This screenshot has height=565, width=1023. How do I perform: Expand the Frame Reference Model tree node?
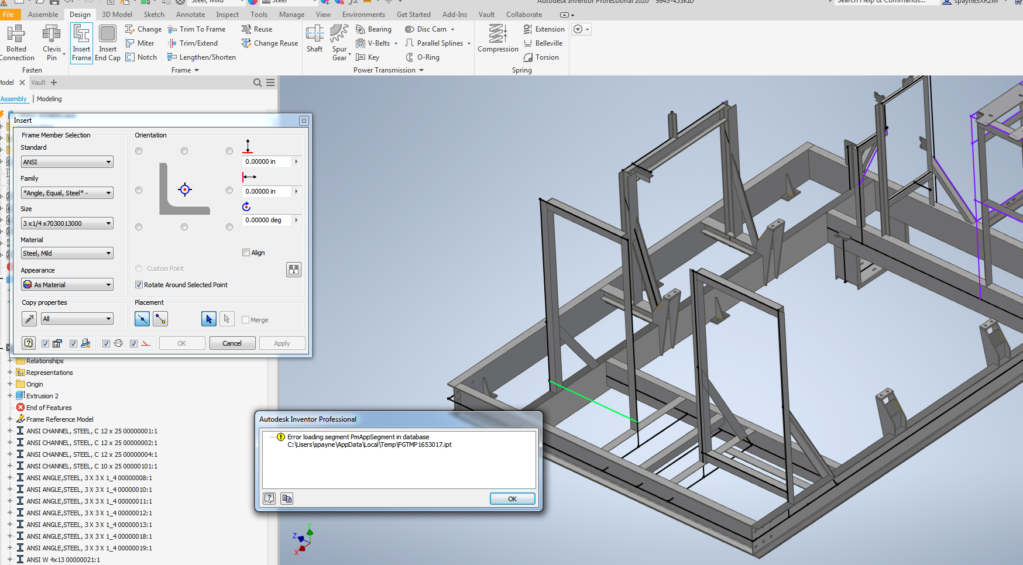pos(11,419)
